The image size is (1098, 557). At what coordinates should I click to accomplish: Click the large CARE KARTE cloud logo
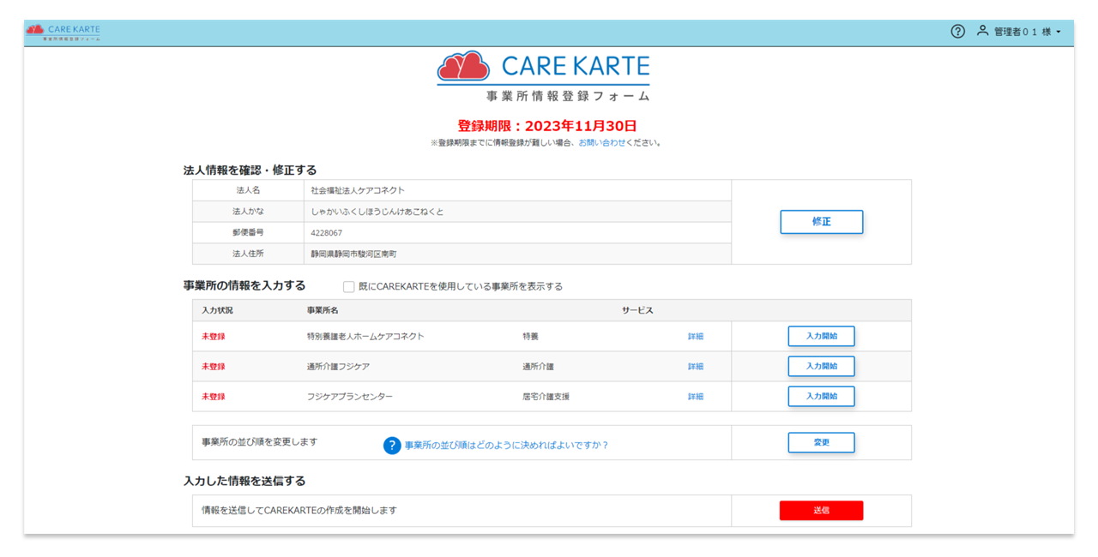pos(543,76)
